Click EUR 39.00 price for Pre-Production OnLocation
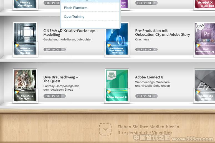Image resolution: width=215 pixels, height=143 pixels. click(x=144, y=49)
